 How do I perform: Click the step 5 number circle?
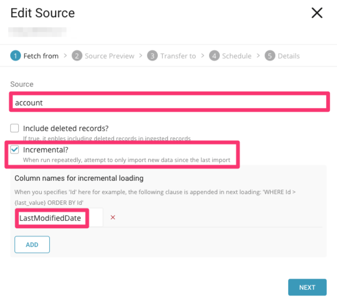click(x=270, y=56)
